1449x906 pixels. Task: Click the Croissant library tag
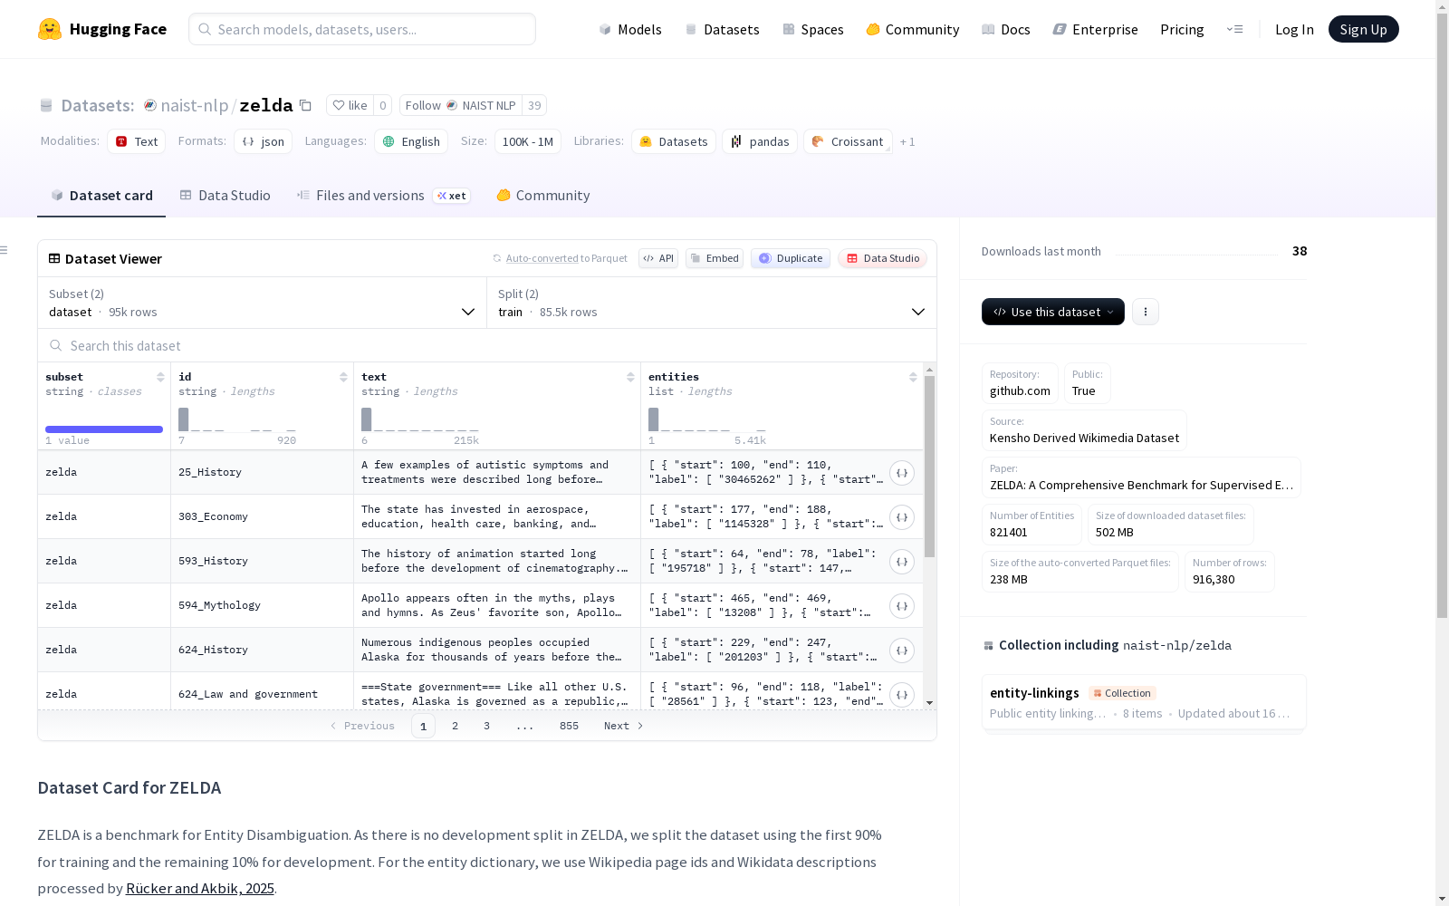pyautogui.click(x=848, y=141)
